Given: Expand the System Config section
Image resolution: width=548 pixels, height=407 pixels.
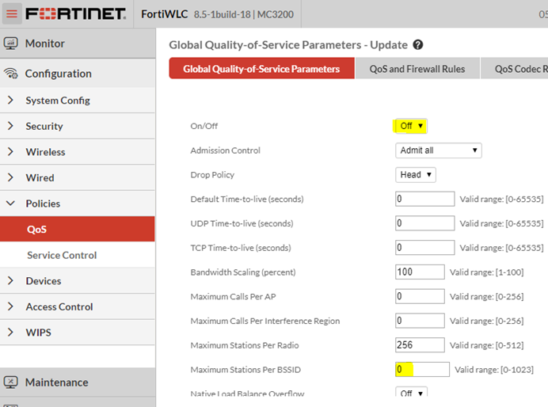Looking at the screenshot, I should coord(57,101).
